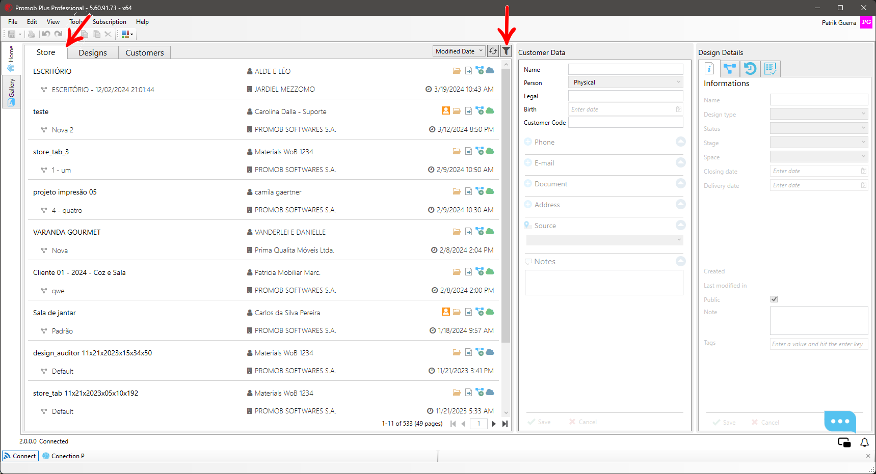Open the history tab in Design Details
The height and width of the screenshot is (474, 876).
tap(750, 69)
